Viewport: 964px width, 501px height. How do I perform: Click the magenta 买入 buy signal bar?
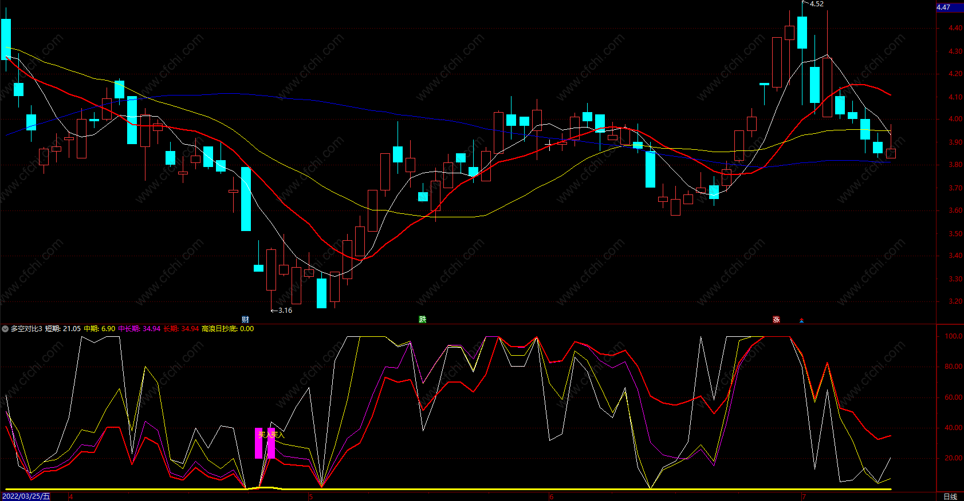pyautogui.click(x=259, y=443)
